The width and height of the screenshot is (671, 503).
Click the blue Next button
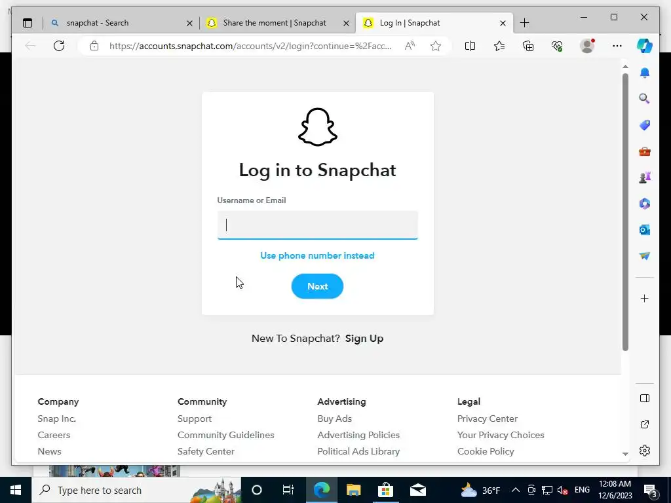click(317, 286)
